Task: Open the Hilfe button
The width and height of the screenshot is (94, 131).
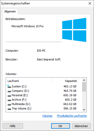Action: pos(13,126)
